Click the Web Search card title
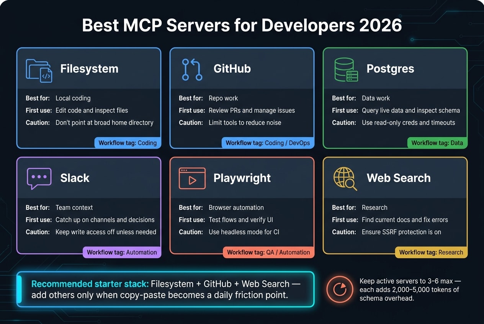This screenshot has height=324, width=484. [399, 178]
